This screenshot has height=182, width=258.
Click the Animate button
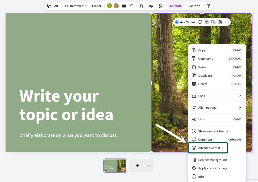[176, 6]
